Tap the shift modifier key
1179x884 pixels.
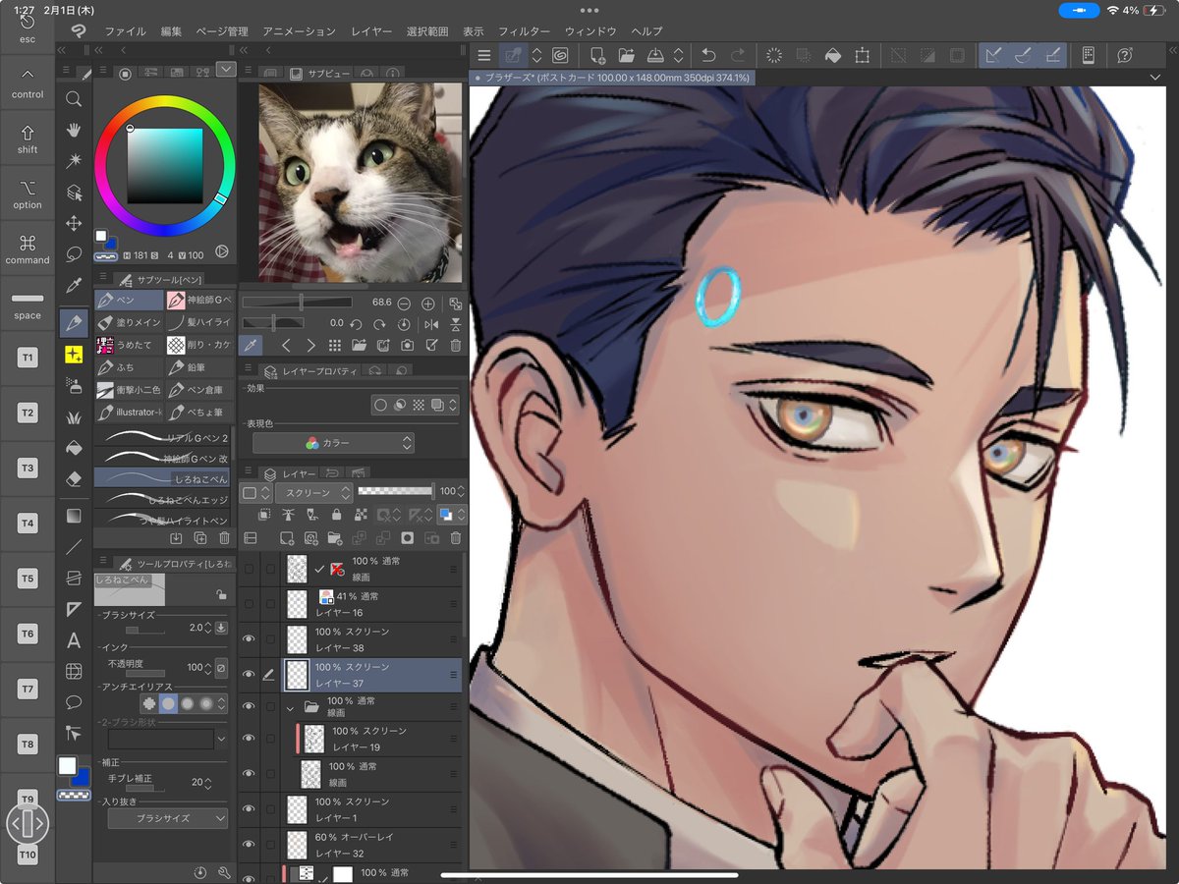coord(28,139)
